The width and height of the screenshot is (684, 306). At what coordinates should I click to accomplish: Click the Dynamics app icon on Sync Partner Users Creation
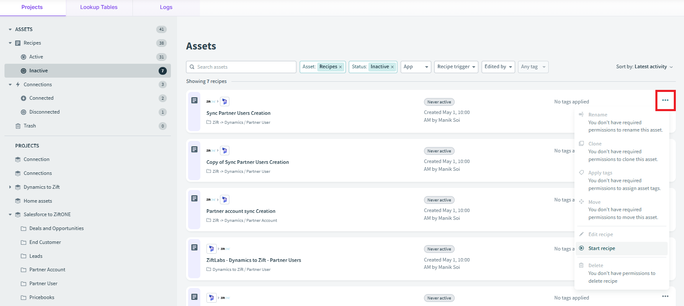(224, 102)
